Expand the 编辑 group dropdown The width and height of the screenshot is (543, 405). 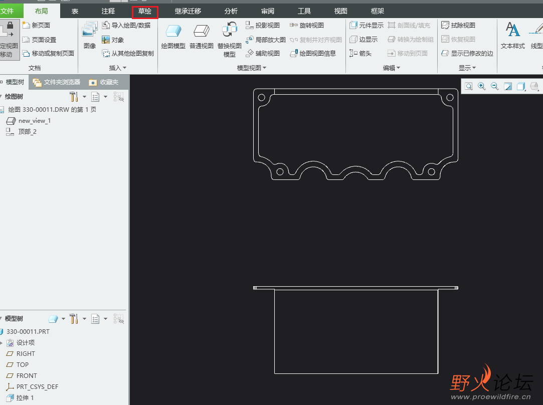[x=392, y=68]
